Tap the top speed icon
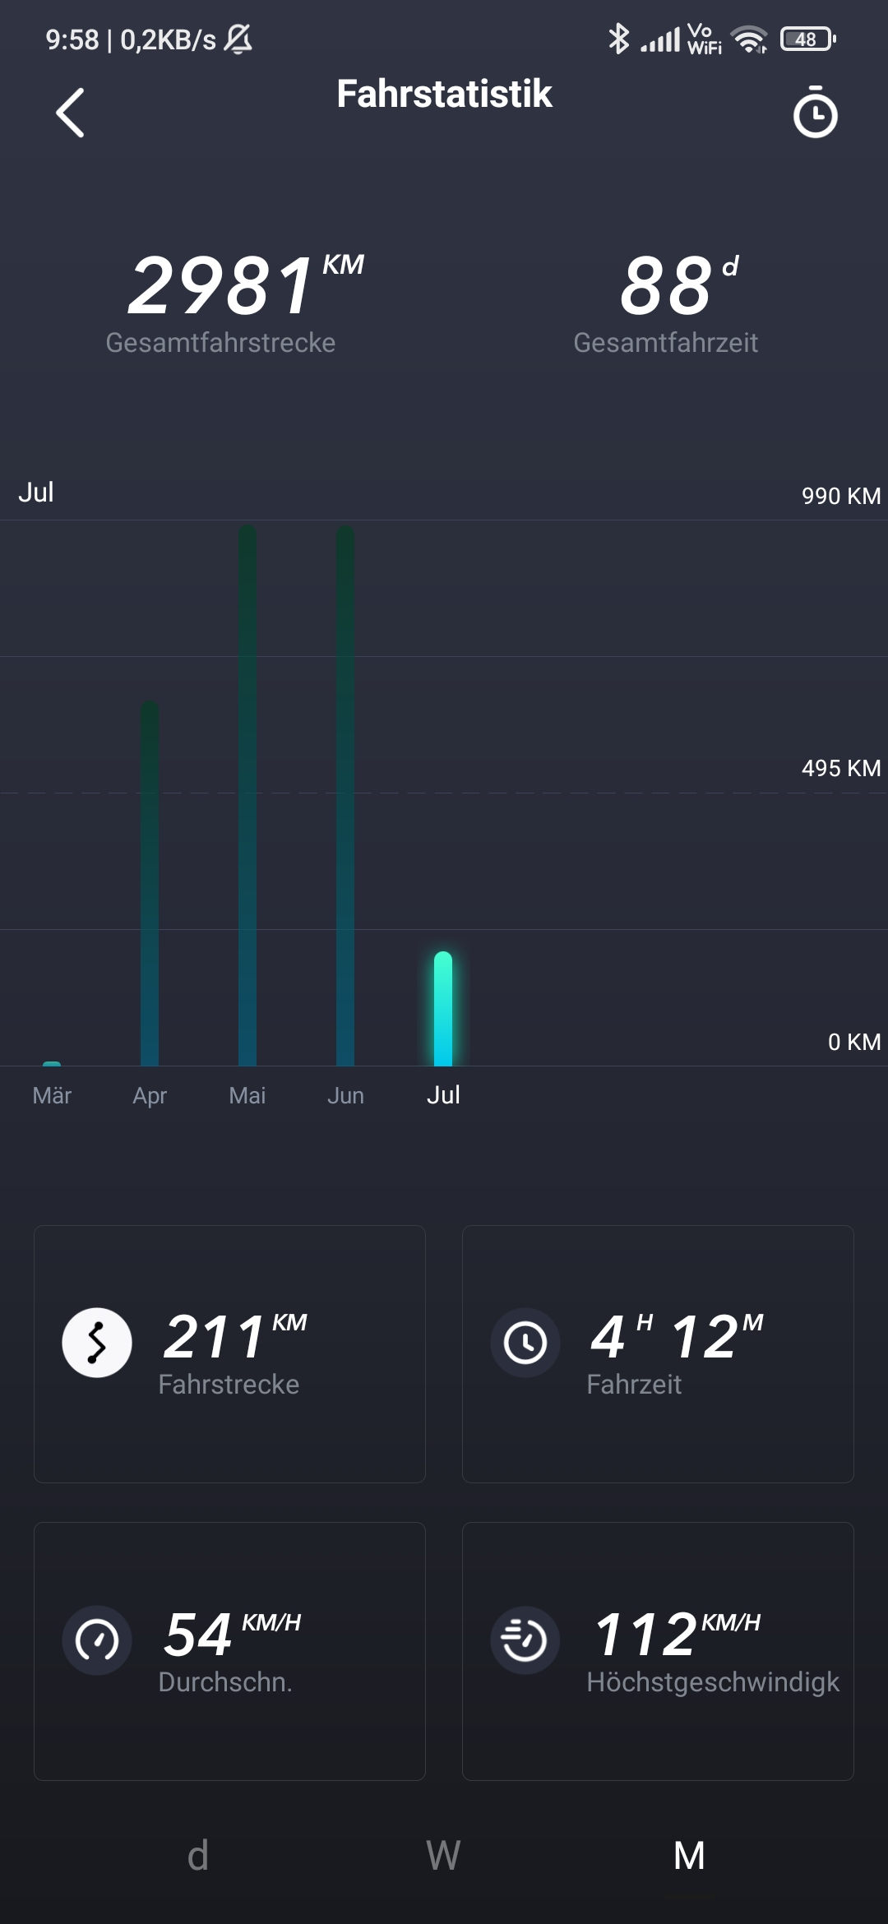 coord(525,1640)
